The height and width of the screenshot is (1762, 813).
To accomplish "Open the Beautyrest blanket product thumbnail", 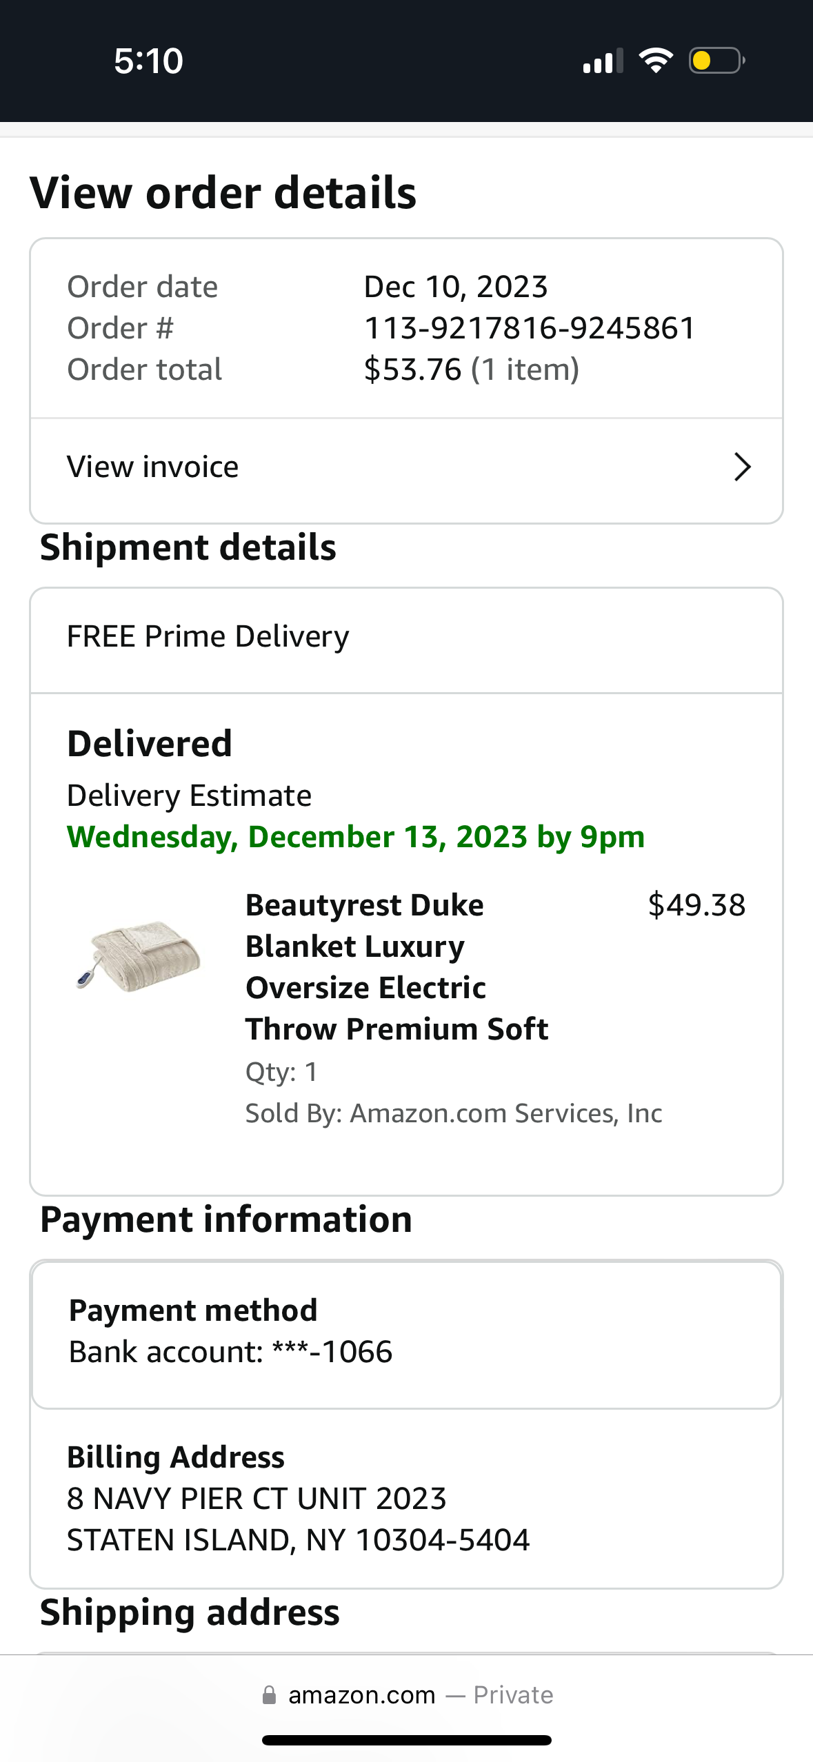I will point(138,955).
